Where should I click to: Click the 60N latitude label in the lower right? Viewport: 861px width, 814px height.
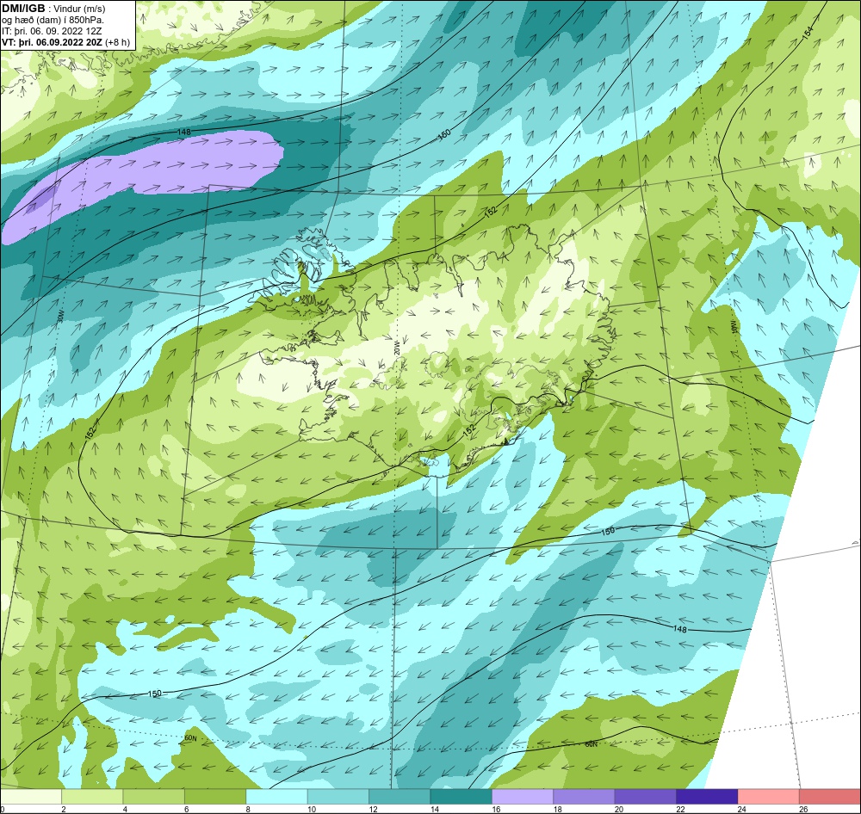pos(591,744)
